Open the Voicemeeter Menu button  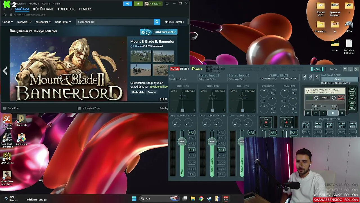[334, 69]
